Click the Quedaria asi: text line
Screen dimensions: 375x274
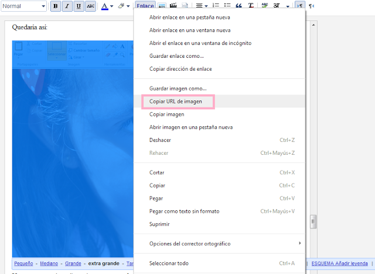pos(29,27)
